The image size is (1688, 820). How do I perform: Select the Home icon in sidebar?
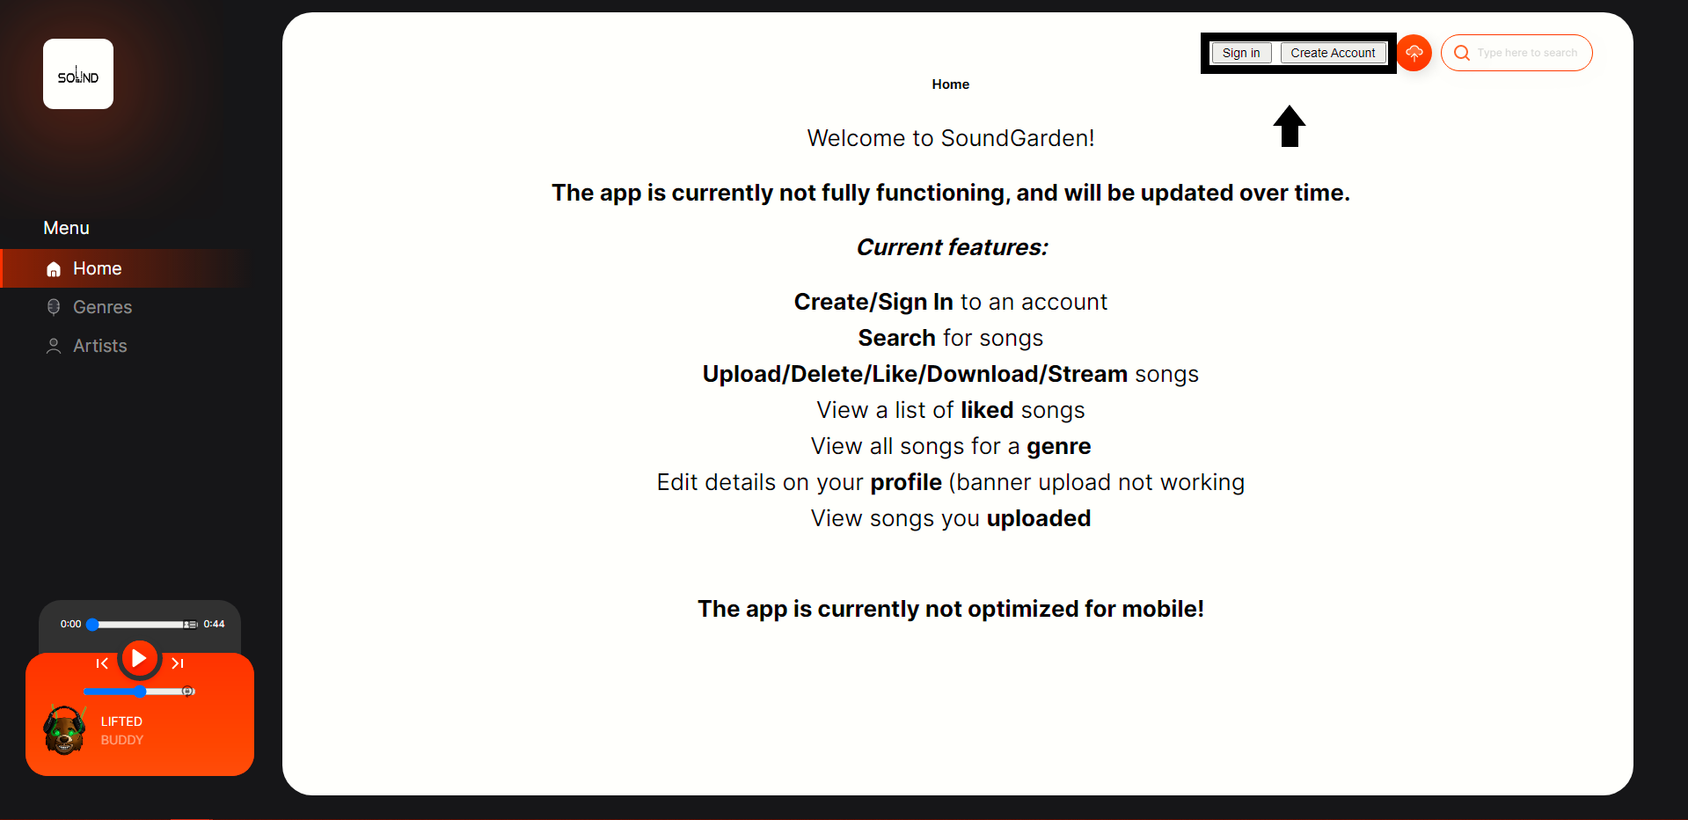click(x=53, y=268)
